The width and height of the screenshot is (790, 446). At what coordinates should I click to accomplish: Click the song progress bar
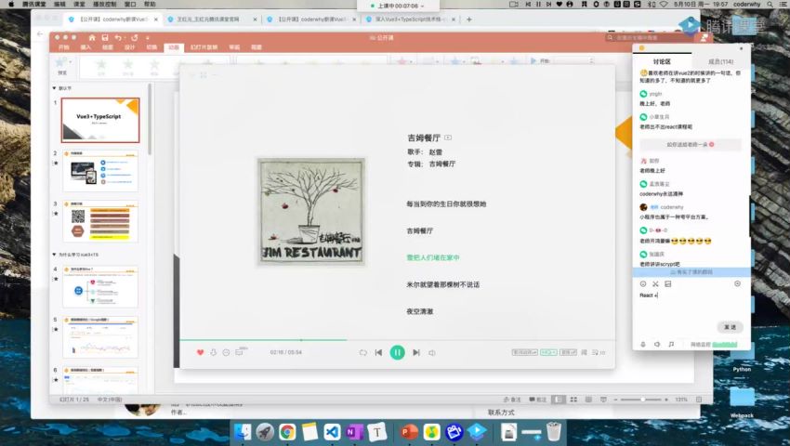397,340
